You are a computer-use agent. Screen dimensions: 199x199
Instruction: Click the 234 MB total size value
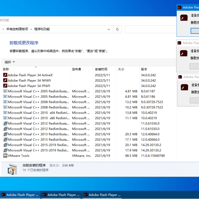(68, 166)
